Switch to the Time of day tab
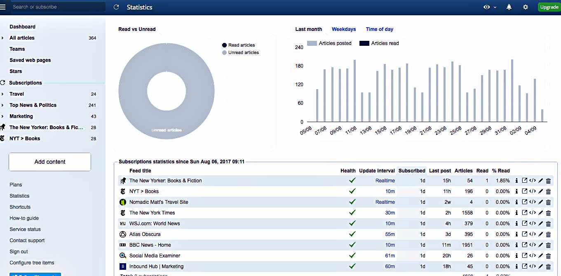The height and width of the screenshot is (276, 561). pyautogui.click(x=380, y=29)
